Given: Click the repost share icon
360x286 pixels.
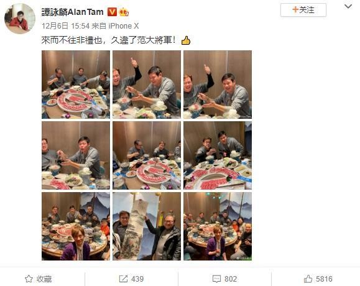Looking at the screenshot, I should coord(123,279).
